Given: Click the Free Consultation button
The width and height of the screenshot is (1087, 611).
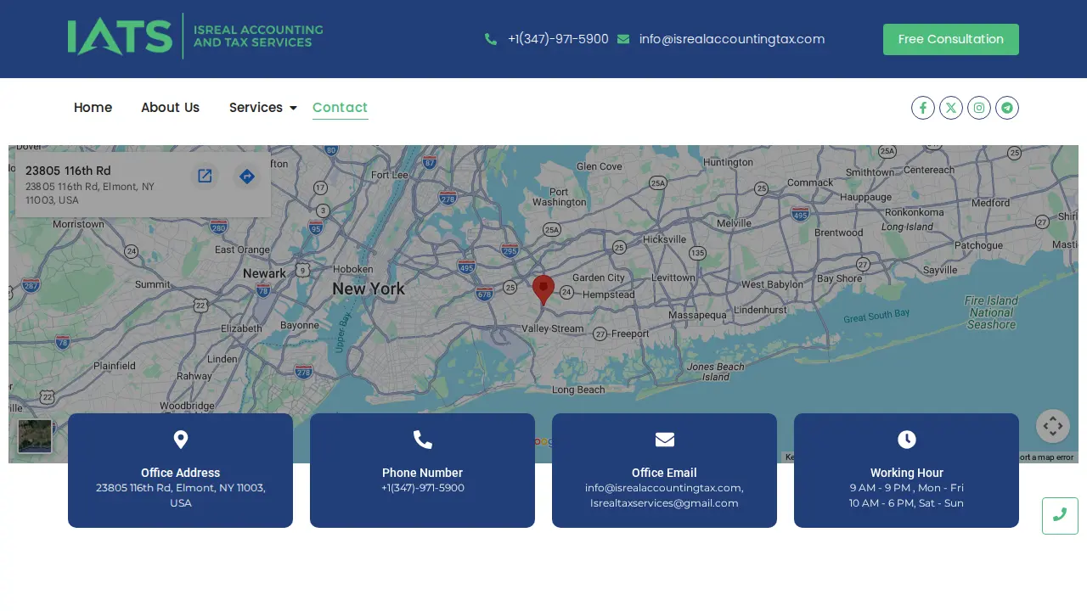Looking at the screenshot, I should [951, 39].
